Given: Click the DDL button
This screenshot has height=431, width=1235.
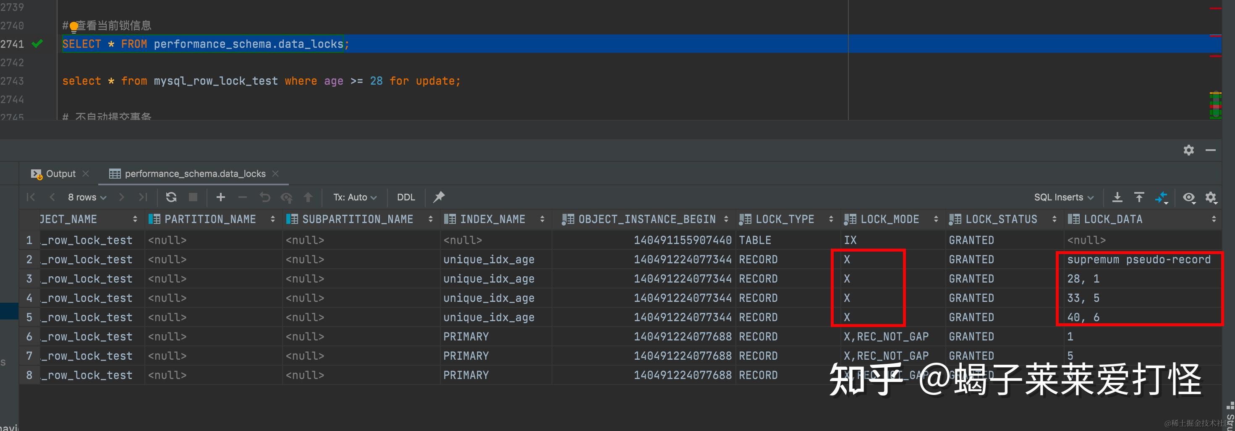Looking at the screenshot, I should click(x=406, y=197).
